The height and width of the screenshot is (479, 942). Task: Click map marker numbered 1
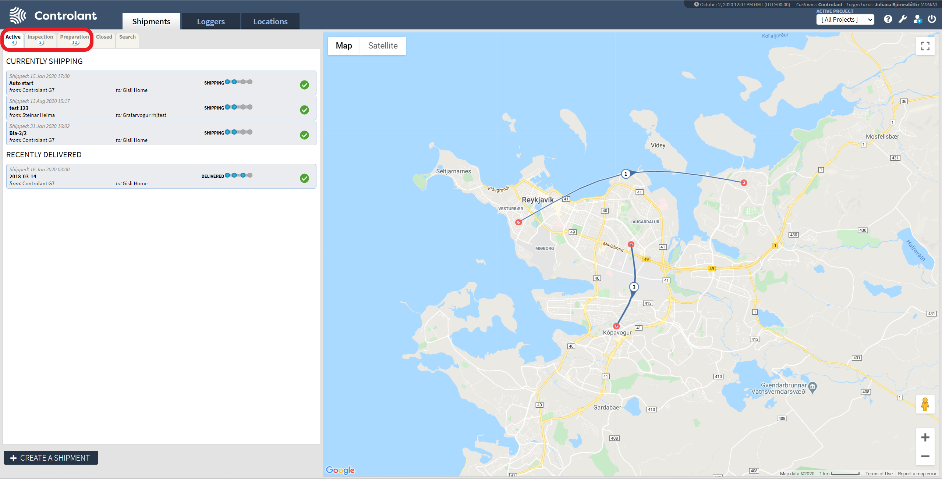click(626, 174)
